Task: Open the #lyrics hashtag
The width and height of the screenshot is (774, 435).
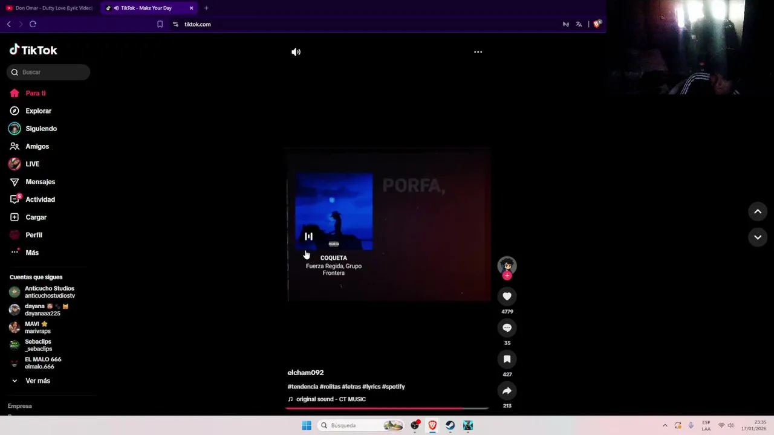Action: 371,387
